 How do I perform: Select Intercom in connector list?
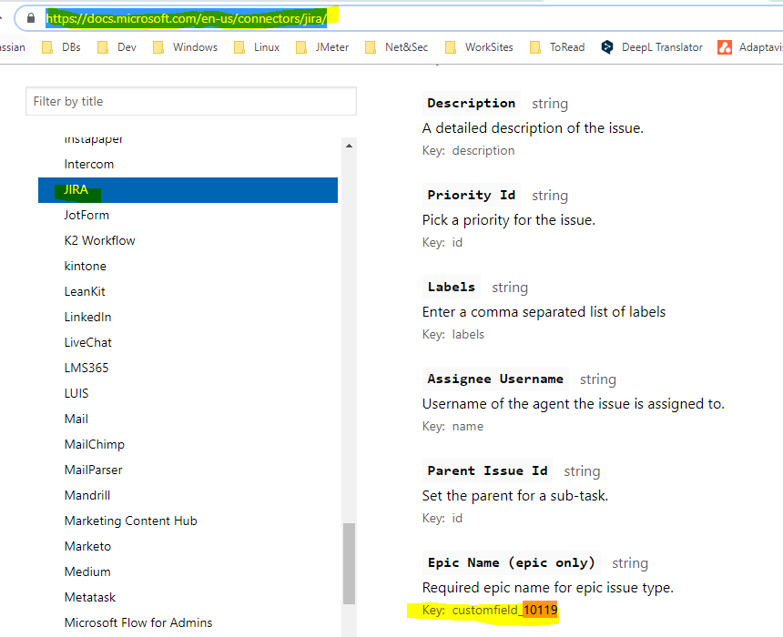pos(89,164)
